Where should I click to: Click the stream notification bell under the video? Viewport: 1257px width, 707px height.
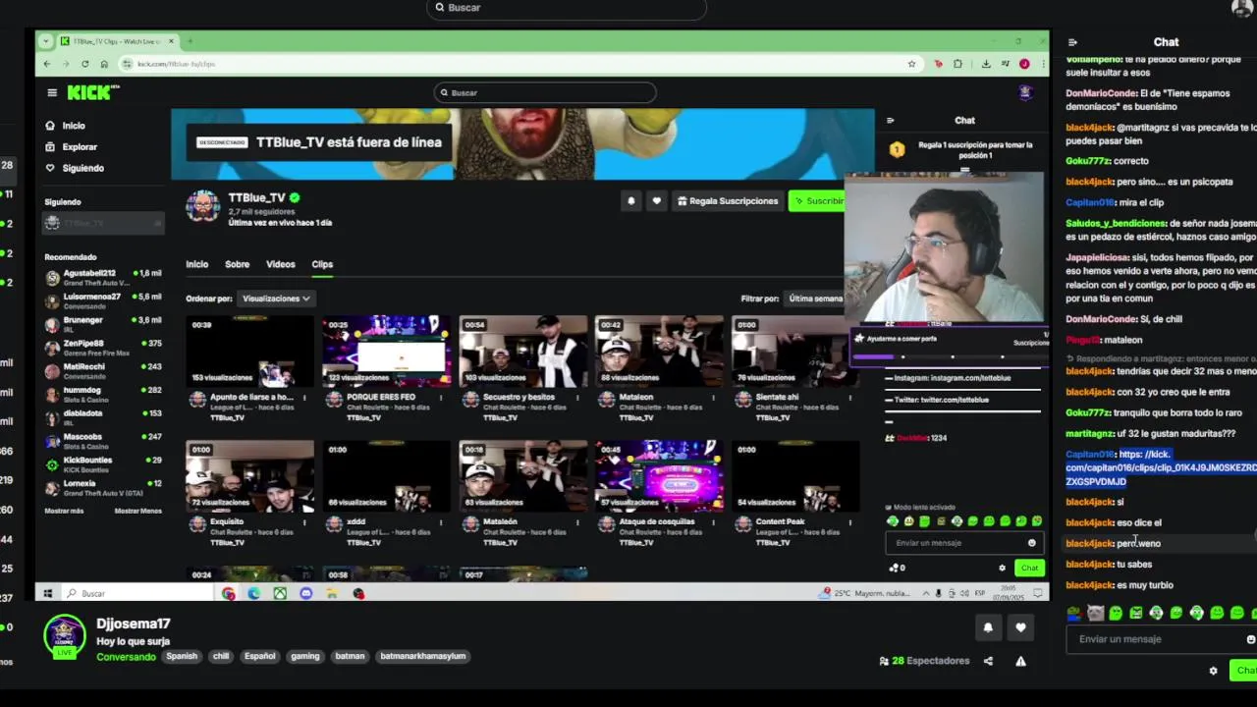coord(988,627)
